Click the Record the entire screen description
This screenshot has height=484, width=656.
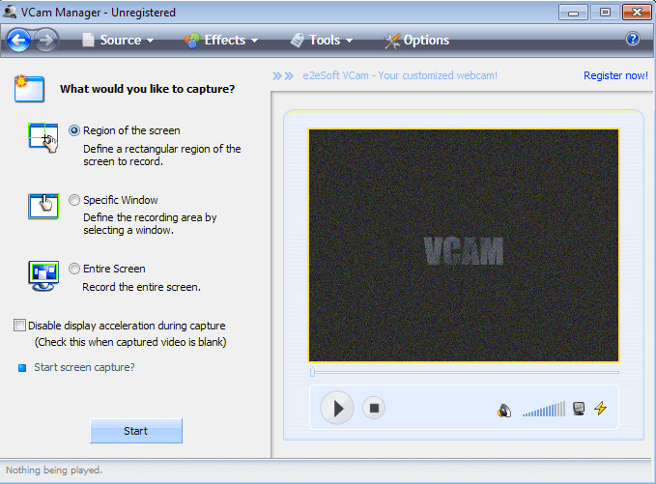coord(141,287)
